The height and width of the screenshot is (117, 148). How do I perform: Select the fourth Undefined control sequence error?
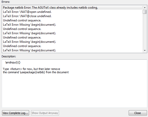click(x=72, y=46)
